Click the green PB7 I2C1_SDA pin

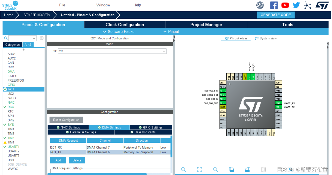(x=249, y=77)
